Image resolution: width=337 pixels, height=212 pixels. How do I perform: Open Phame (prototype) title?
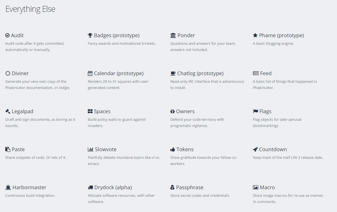coord(281,35)
